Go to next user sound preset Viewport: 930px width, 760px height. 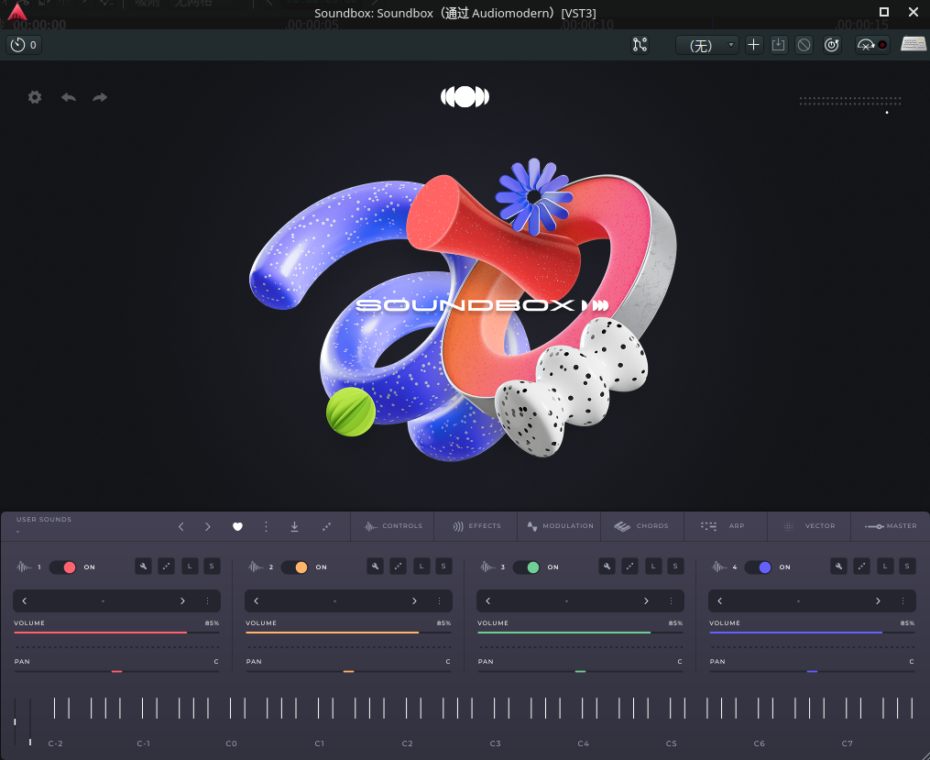(x=208, y=526)
